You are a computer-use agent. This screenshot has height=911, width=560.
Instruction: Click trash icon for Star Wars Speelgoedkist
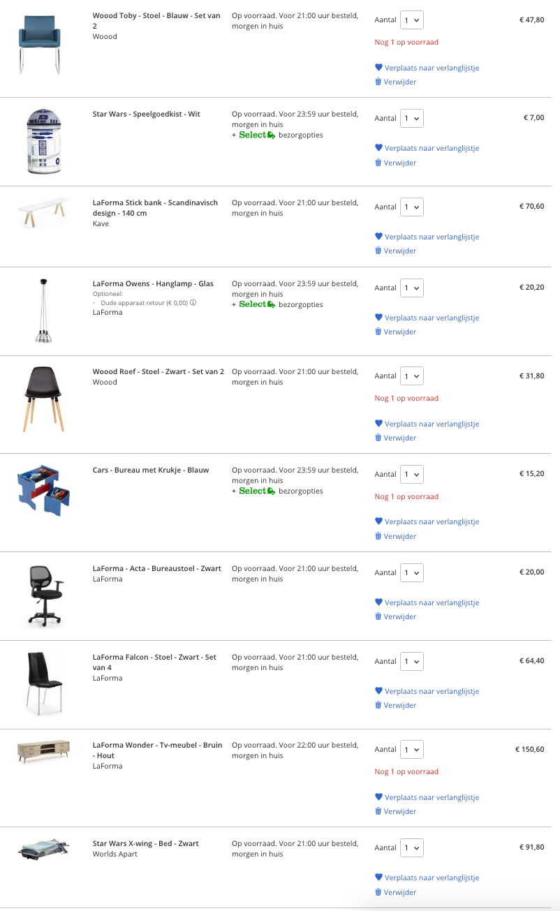[378, 163]
